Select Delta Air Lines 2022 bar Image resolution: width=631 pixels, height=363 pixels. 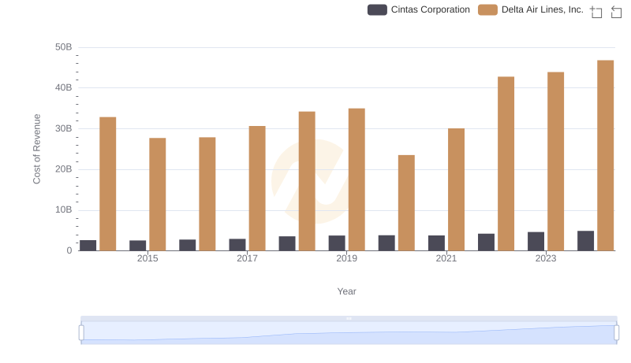506,164
